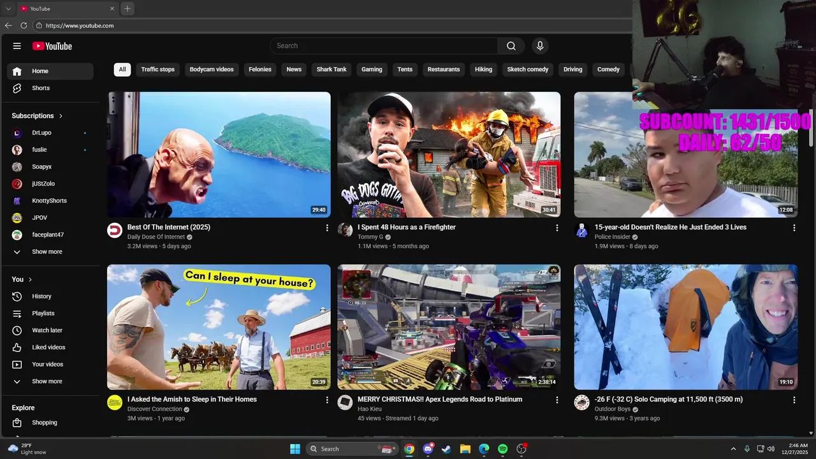Image resolution: width=816 pixels, height=459 pixels.
Task: Open Discord from Windows taskbar
Action: (428, 449)
